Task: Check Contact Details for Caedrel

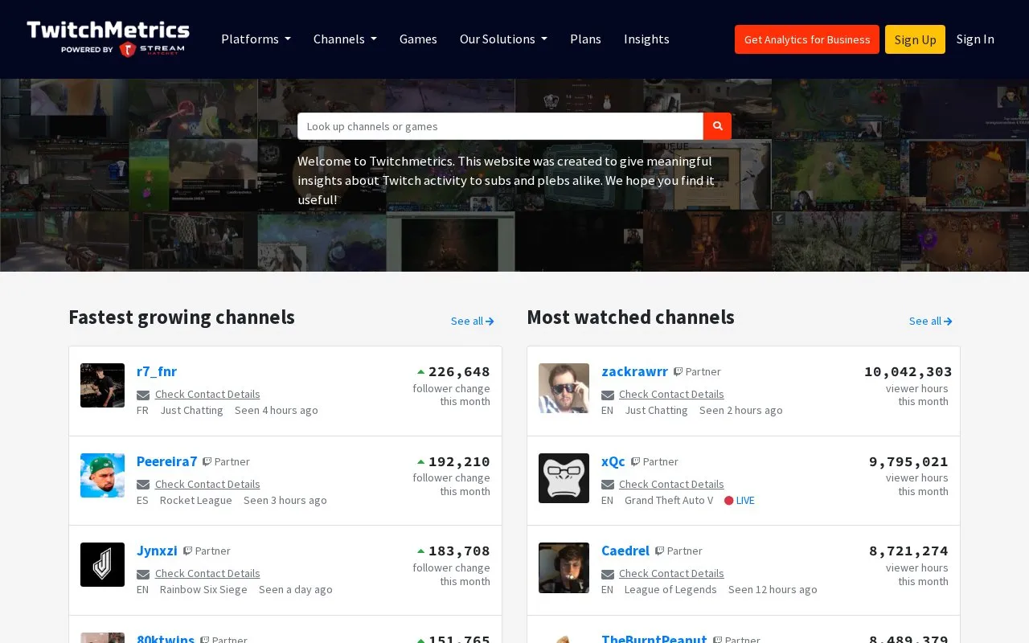Action: (671, 573)
